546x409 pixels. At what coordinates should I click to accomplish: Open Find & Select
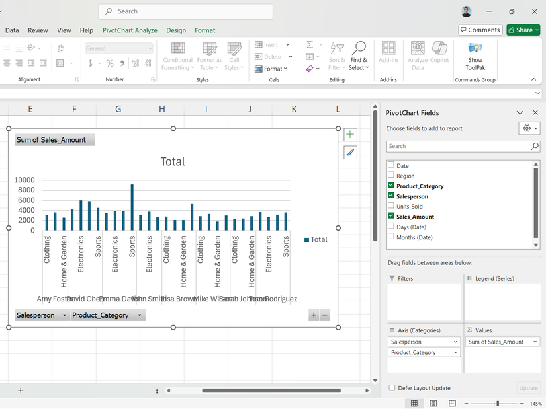click(x=359, y=56)
